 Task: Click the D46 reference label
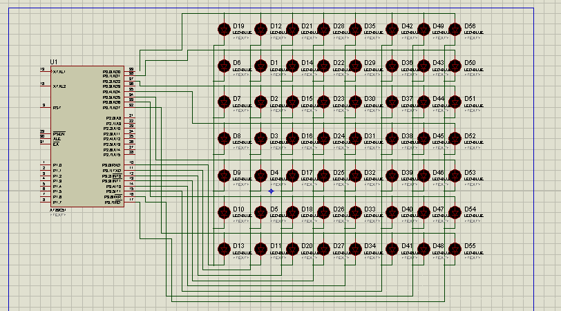pos(438,173)
